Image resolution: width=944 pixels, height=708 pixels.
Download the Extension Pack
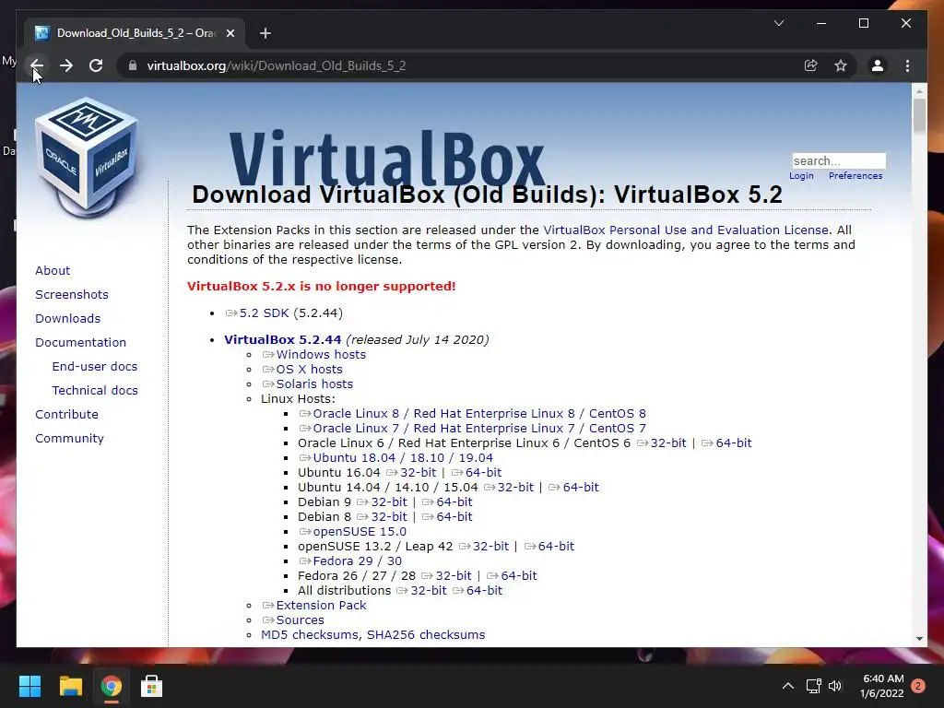(320, 605)
